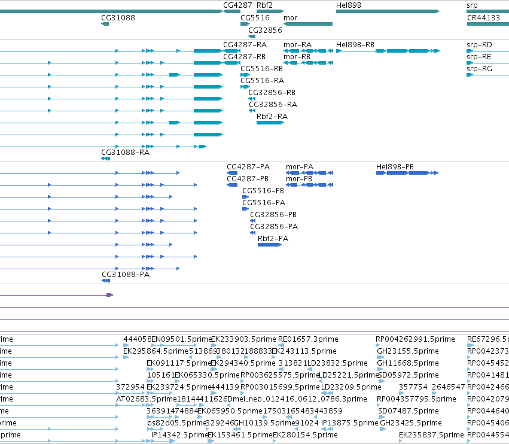
Task: Click EST EK235837.5prime
Action: tap(431, 435)
